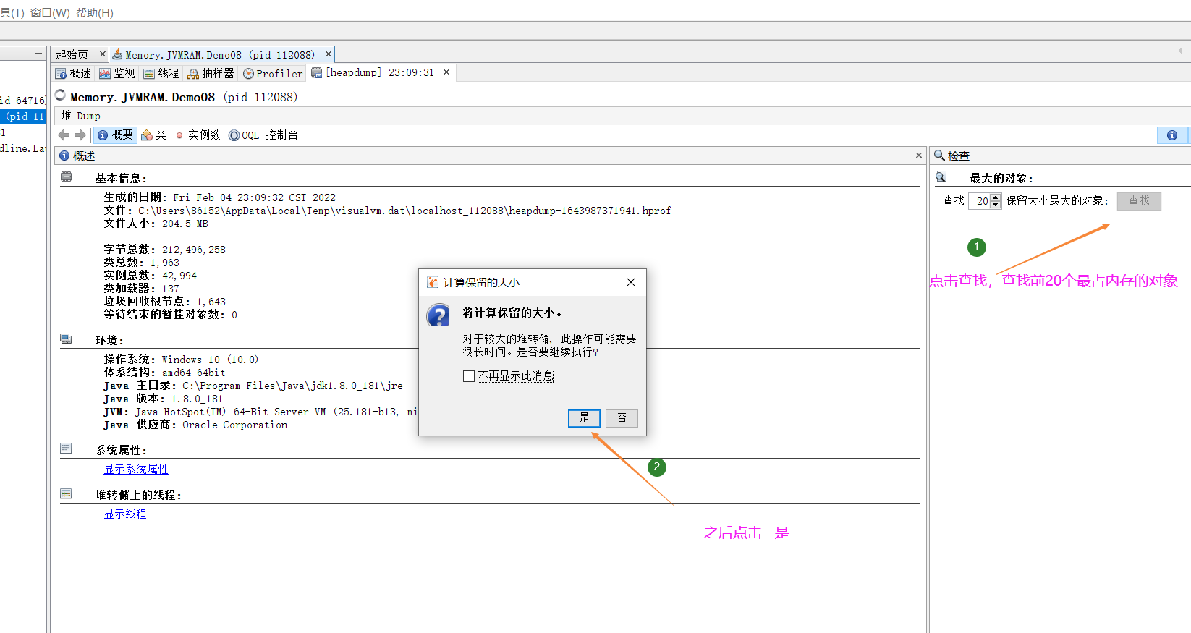This screenshot has width=1191, height=633.
Task: Open the 窗口(W) menu
Action: (x=50, y=13)
